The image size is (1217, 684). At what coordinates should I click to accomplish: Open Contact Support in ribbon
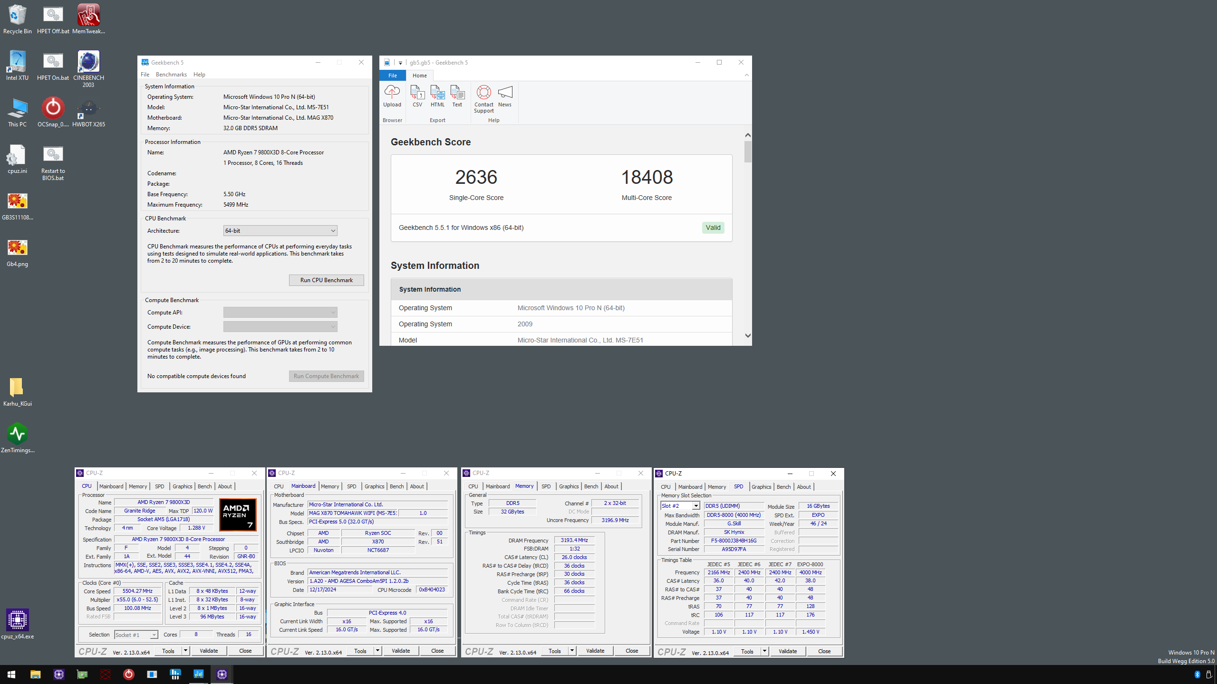[x=483, y=99]
